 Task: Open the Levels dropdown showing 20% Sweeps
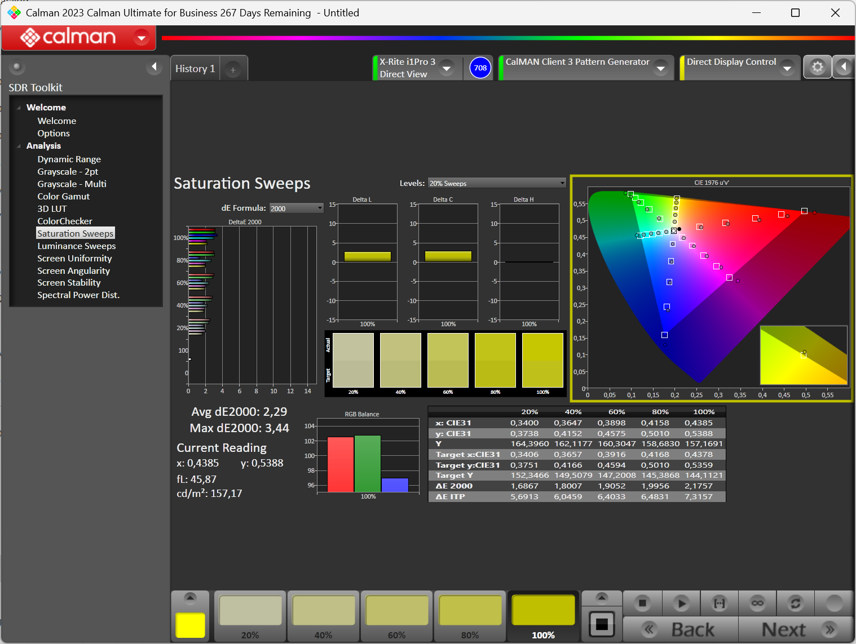[x=496, y=183]
